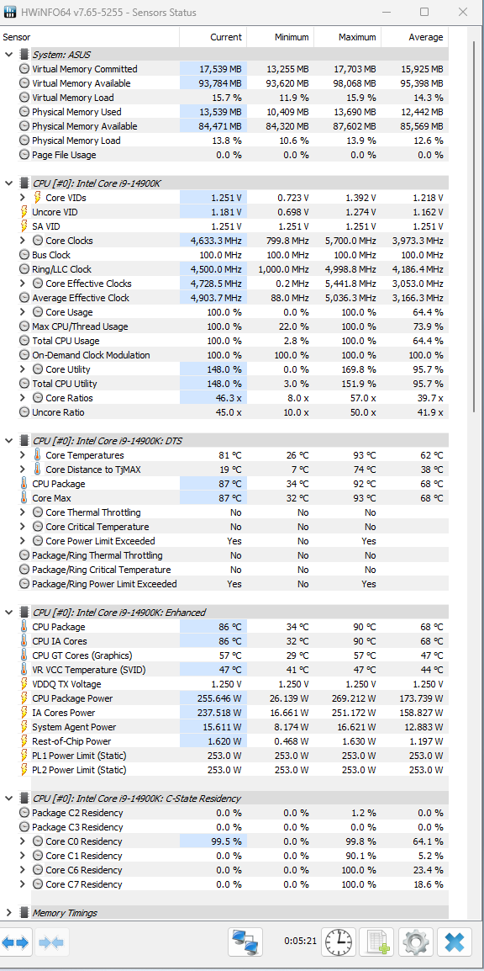Click the CPU Package Power lightning icon
Screen dimensions: 484x971
point(24,698)
